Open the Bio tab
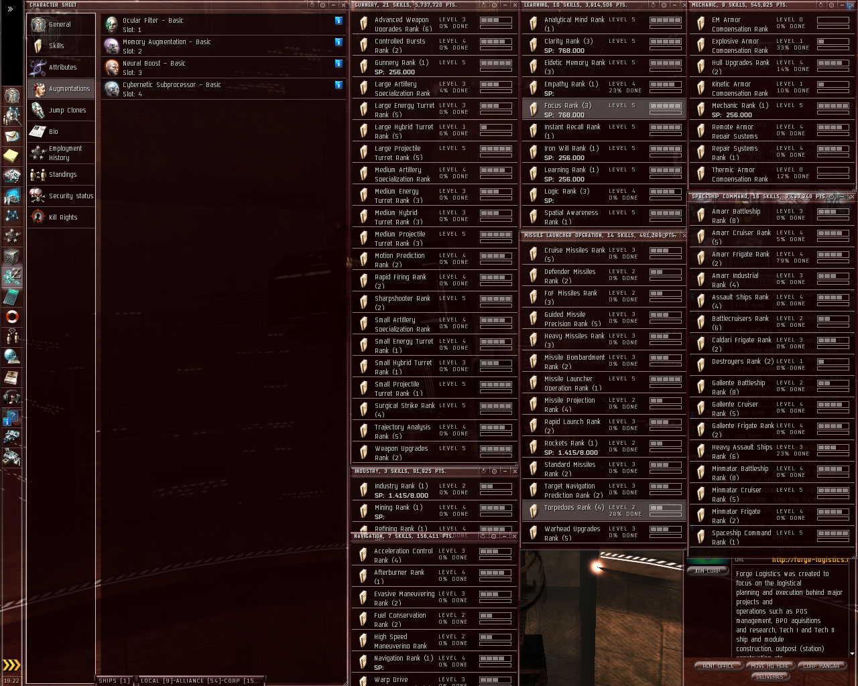The width and height of the screenshot is (858, 686). coord(61,132)
